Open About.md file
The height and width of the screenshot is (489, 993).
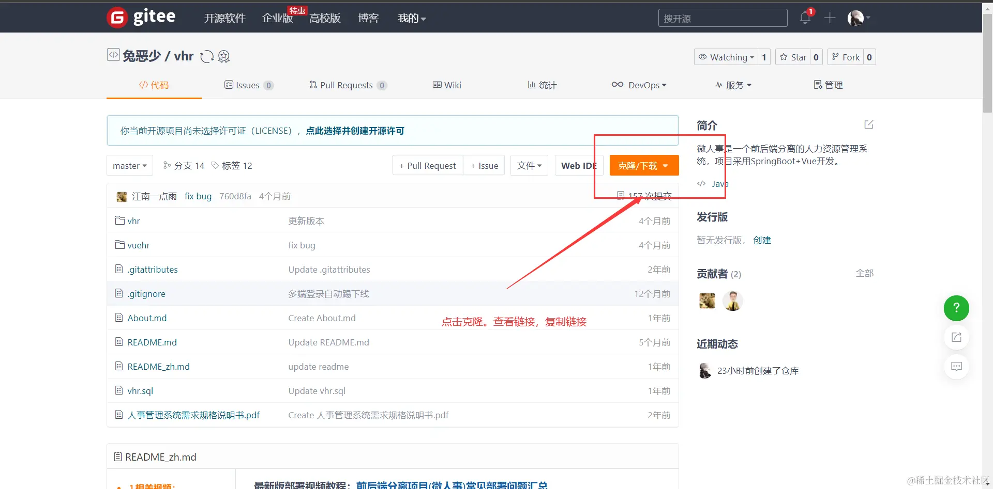147,318
